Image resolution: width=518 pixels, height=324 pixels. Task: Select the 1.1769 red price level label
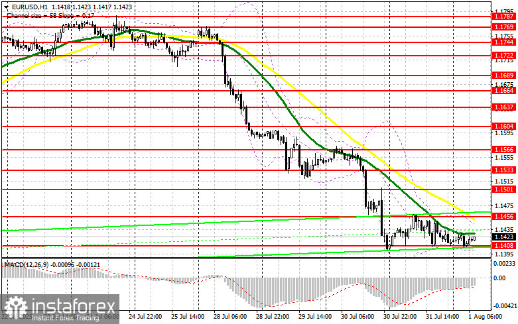[x=504, y=27]
